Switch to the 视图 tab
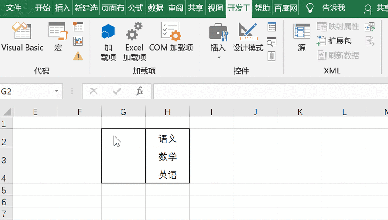388x220 pixels. tap(215, 8)
